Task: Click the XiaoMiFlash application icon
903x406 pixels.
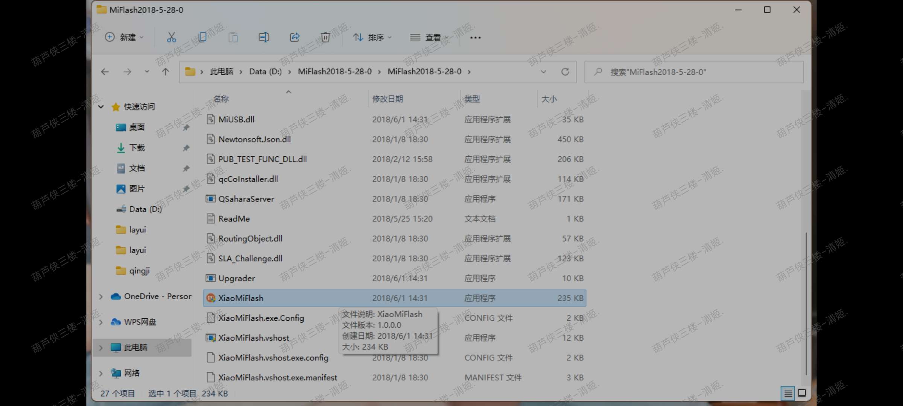Action: 211,298
